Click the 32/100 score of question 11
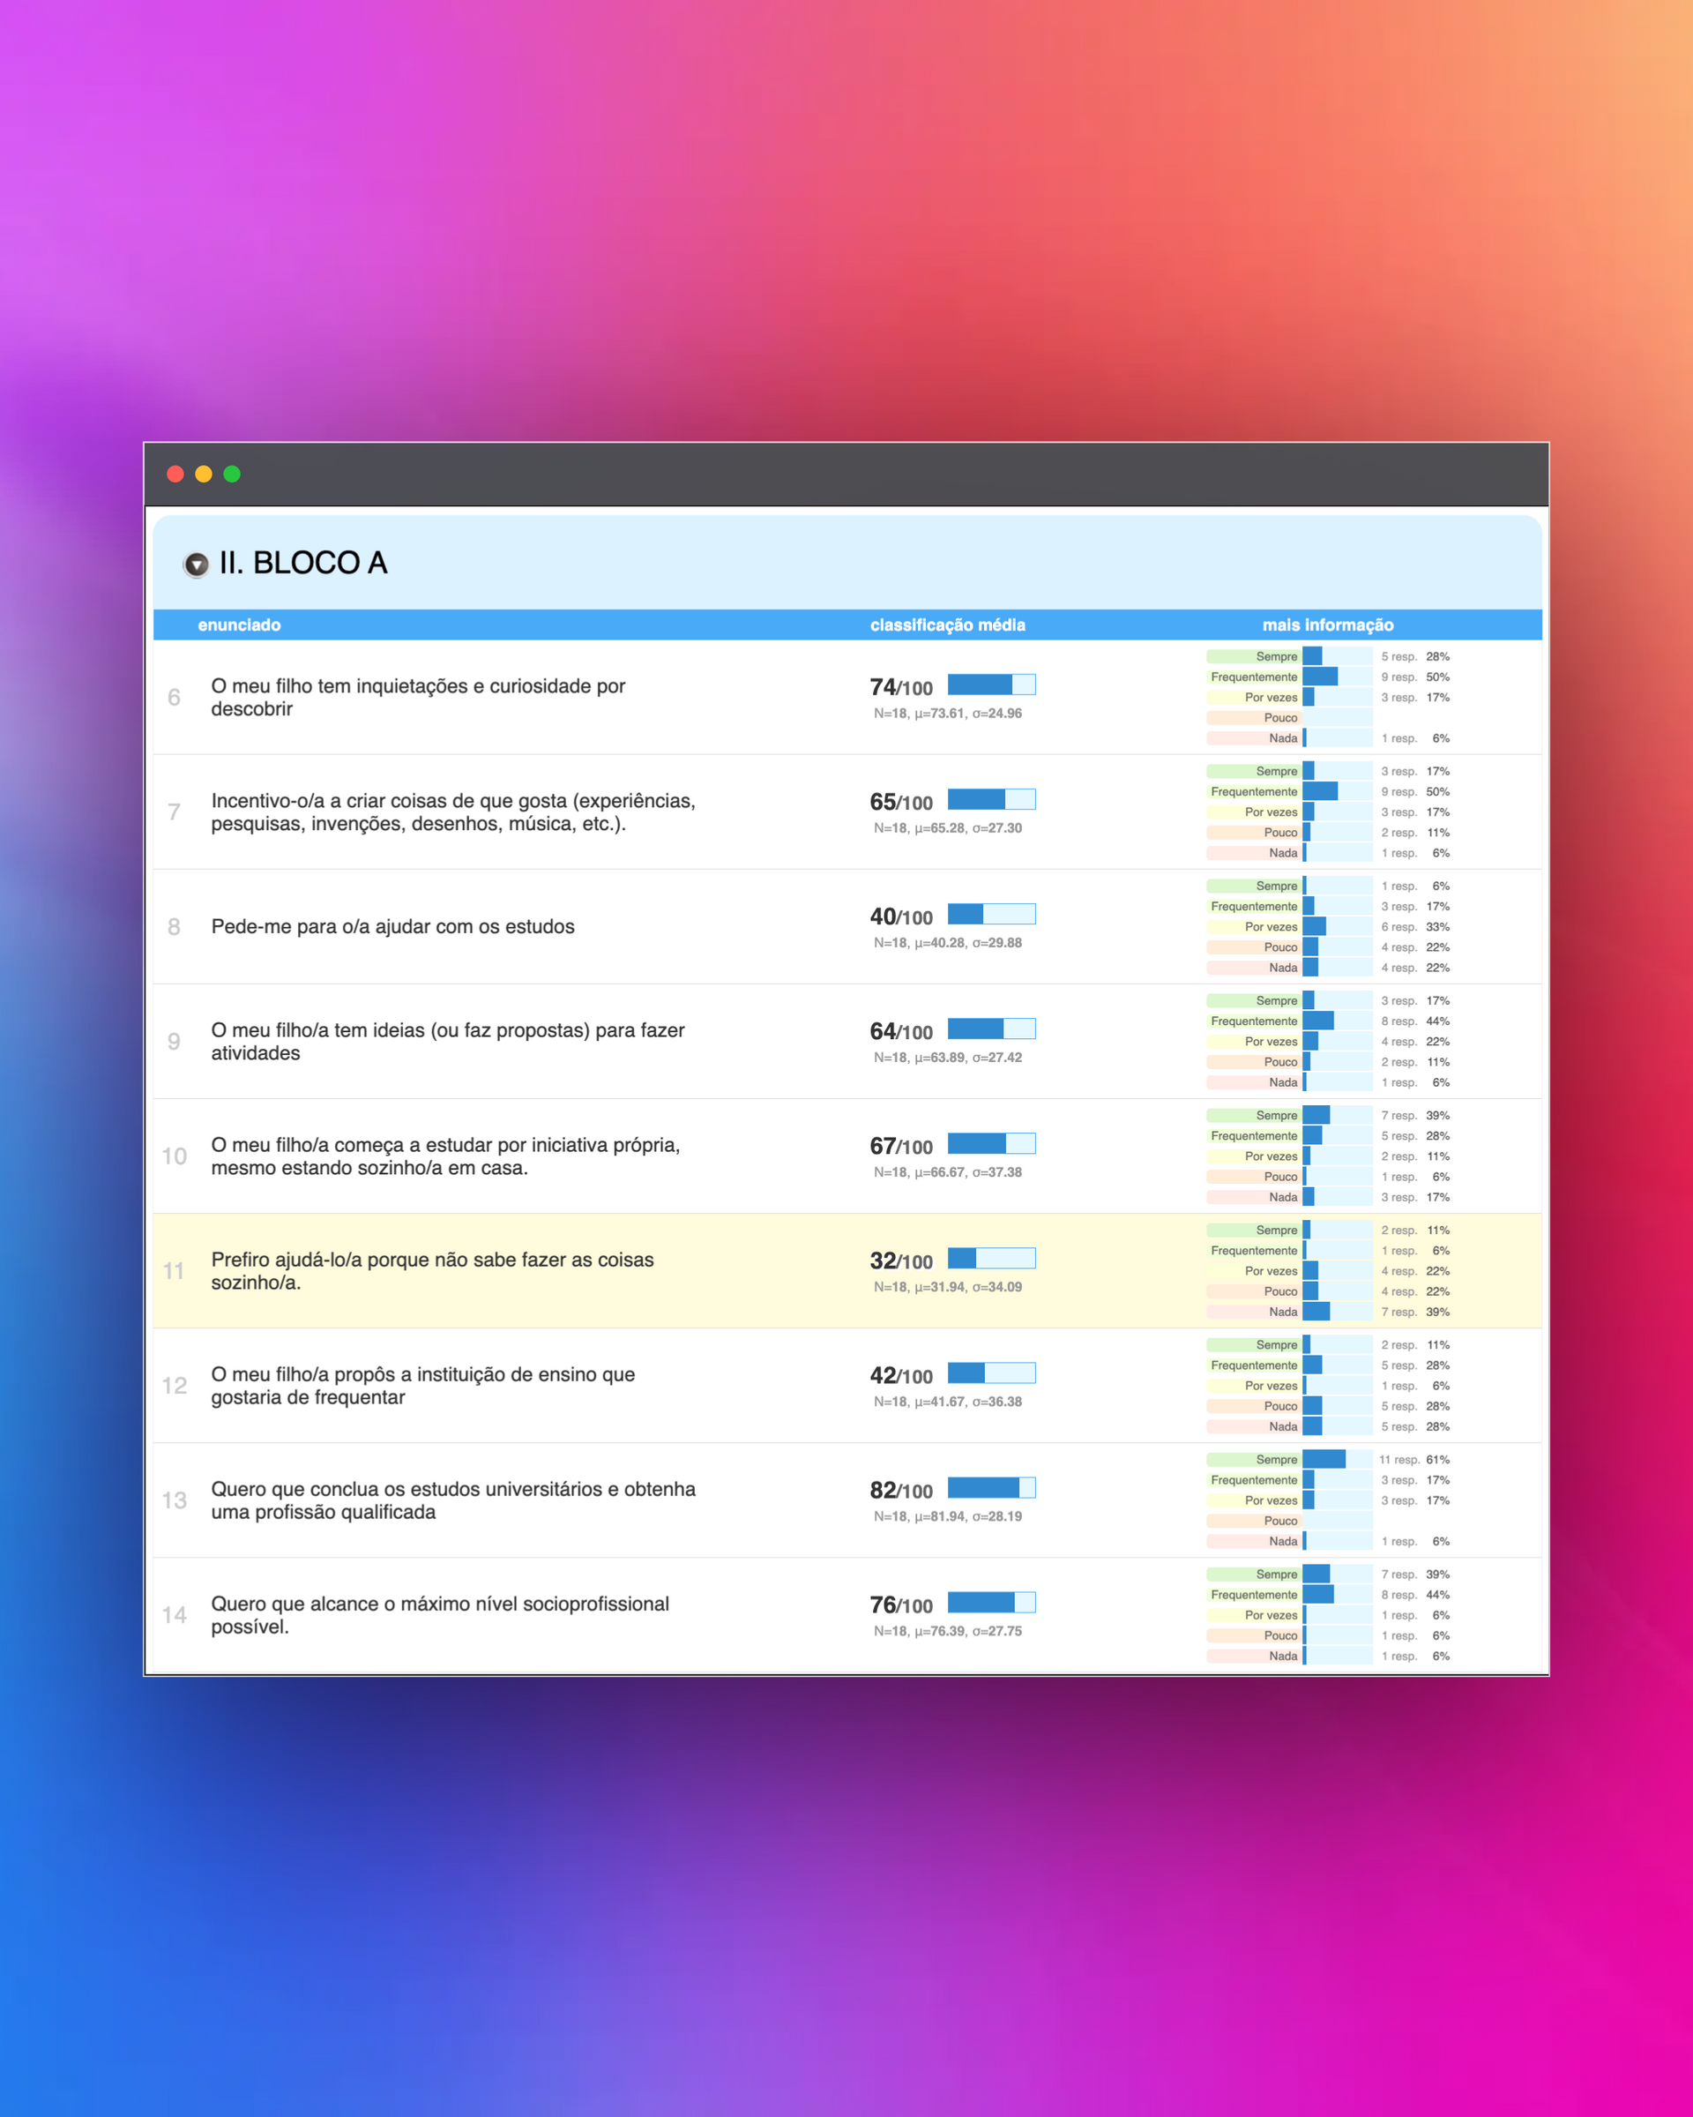This screenshot has width=1693, height=2117. click(900, 1260)
